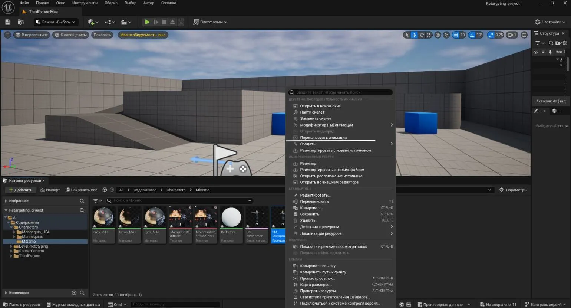
Task: Click the world coordinate space globe icon
Action: (x=438, y=35)
